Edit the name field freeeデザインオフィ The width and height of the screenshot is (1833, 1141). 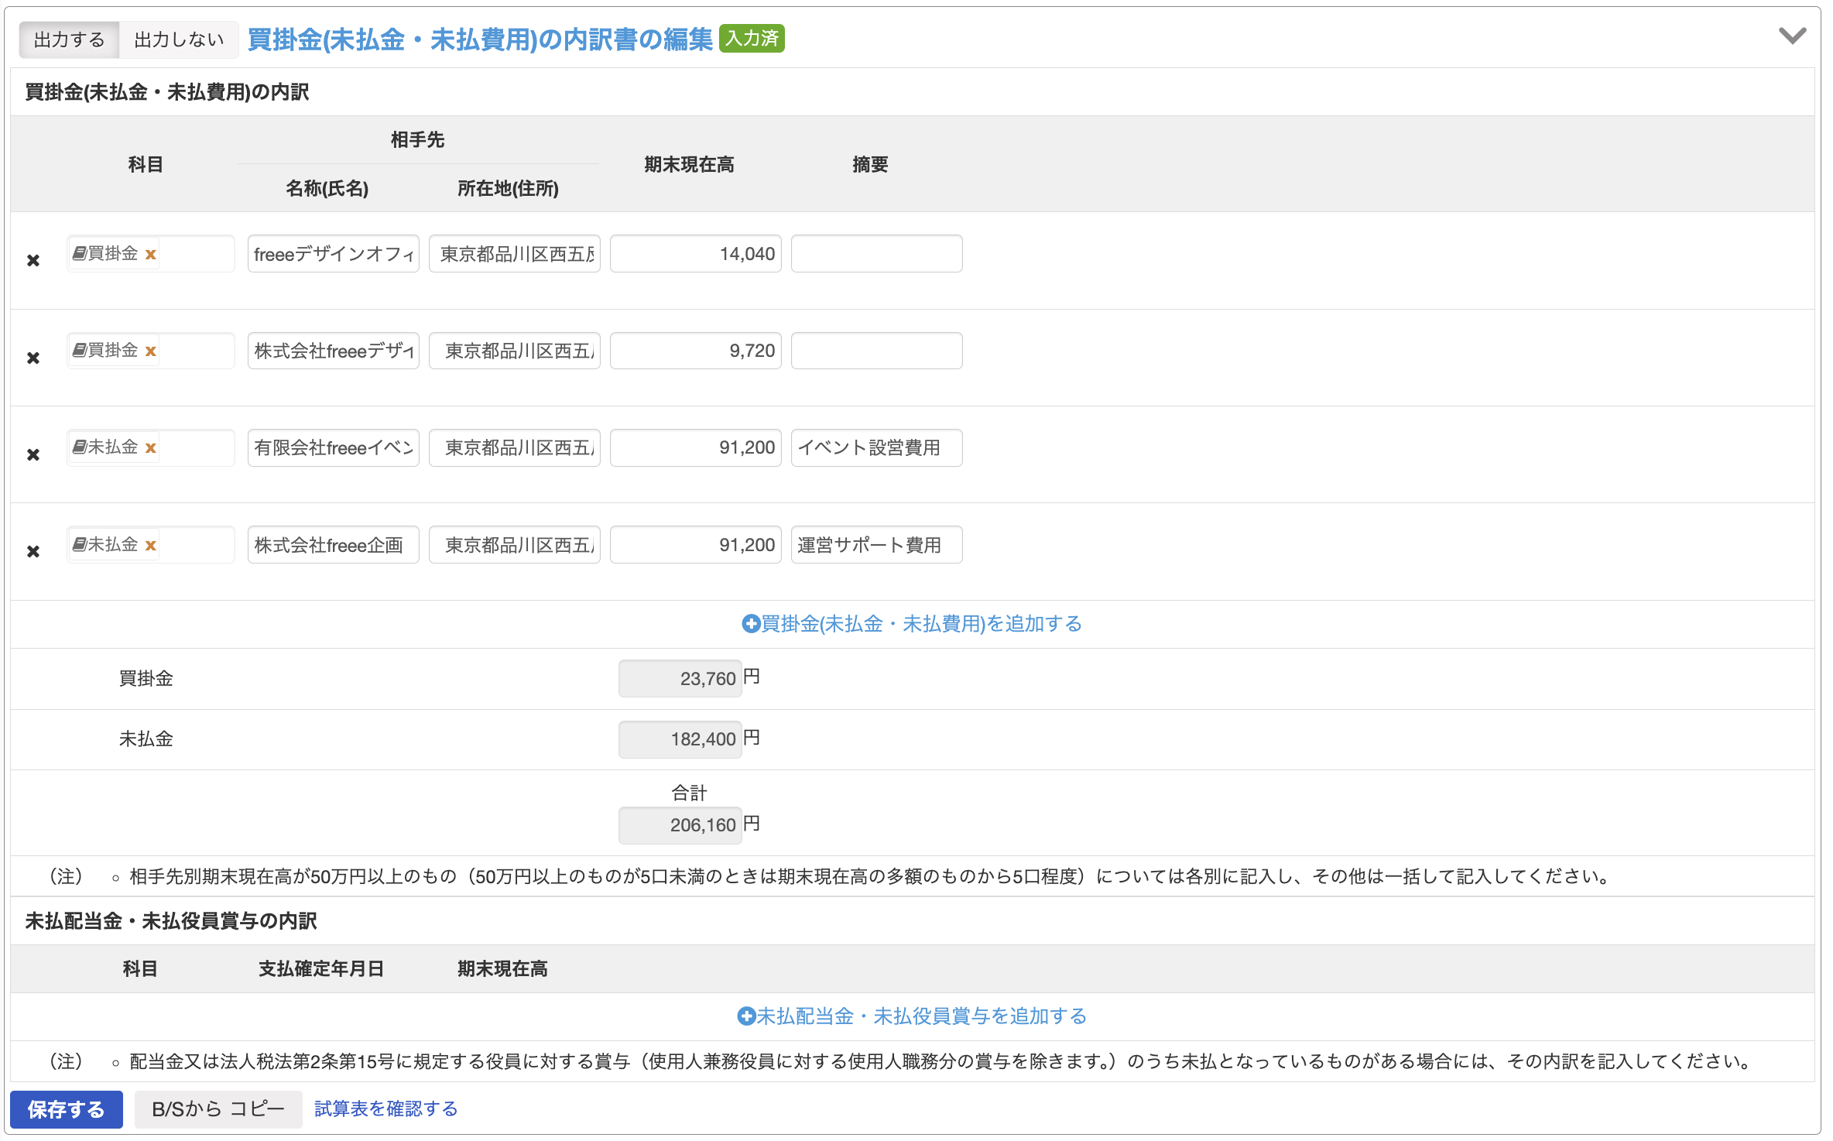coord(334,254)
